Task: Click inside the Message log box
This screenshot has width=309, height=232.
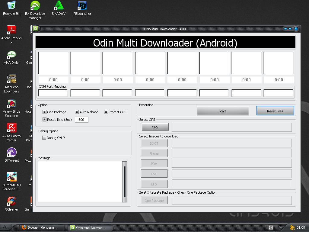Action: (x=80, y=182)
